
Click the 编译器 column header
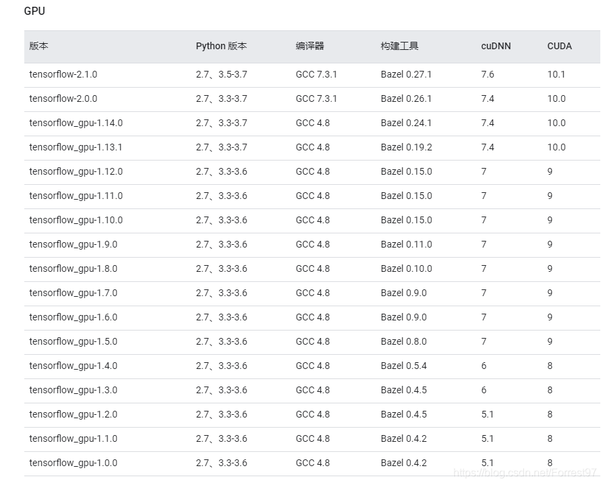[310, 46]
